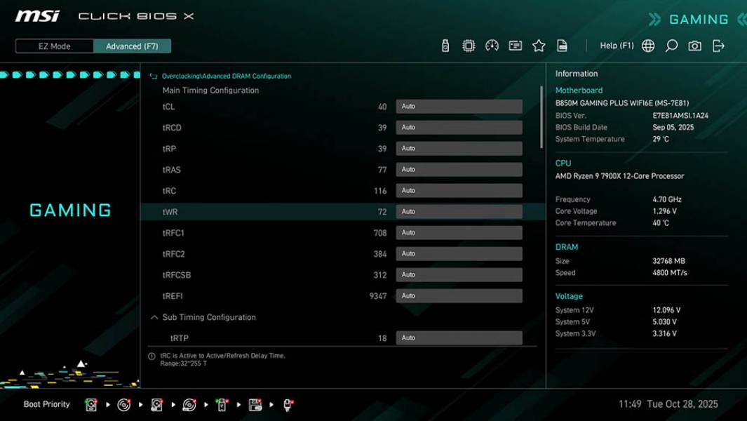Open the Memory SPD info icon
The image size is (747, 421).
tap(514, 45)
